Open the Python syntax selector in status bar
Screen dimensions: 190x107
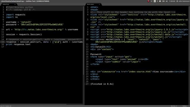185,106
